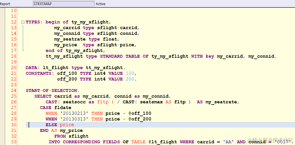Click the Active status text
295x145 pixels.
click(101, 4)
